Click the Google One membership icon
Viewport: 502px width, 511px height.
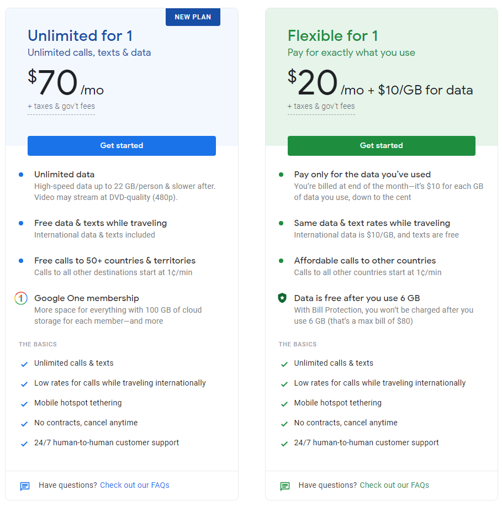point(20,299)
